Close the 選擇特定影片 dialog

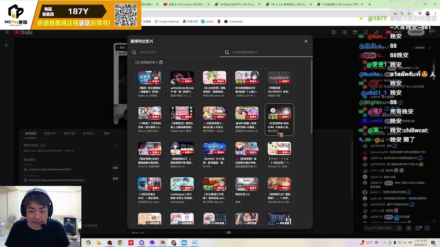[306, 41]
